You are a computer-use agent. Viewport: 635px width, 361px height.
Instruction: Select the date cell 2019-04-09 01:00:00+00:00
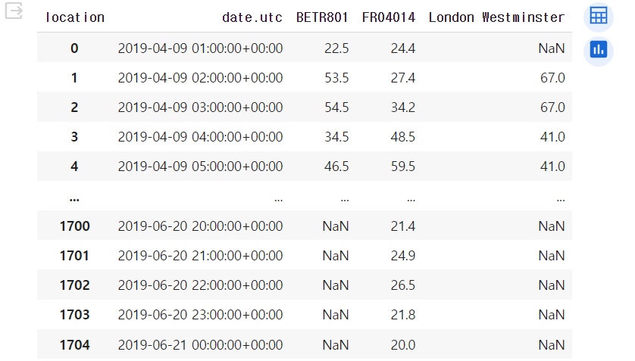tap(201, 48)
